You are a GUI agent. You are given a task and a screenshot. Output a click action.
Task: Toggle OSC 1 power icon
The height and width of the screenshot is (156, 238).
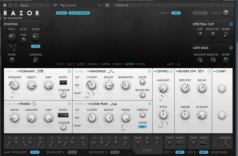tap(69, 71)
